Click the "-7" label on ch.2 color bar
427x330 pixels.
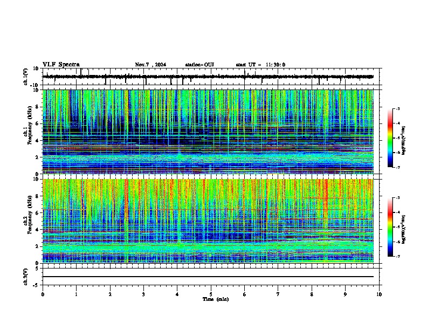(397, 256)
